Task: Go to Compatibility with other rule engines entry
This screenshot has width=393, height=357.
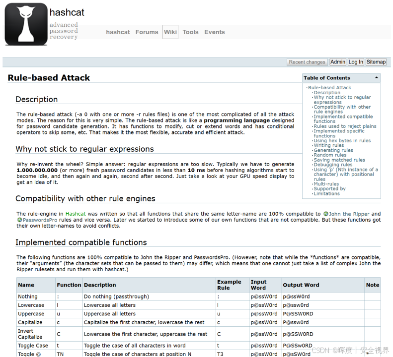Action: 342,109
